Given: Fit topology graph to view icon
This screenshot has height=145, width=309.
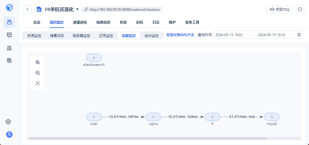Looking at the screenshot, I should tap(38, 83).
